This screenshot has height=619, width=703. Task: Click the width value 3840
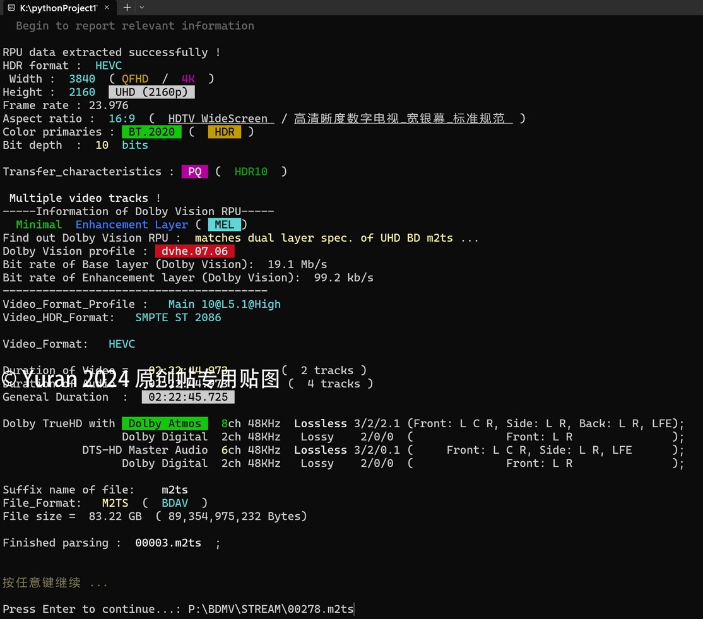click(82, 79)
